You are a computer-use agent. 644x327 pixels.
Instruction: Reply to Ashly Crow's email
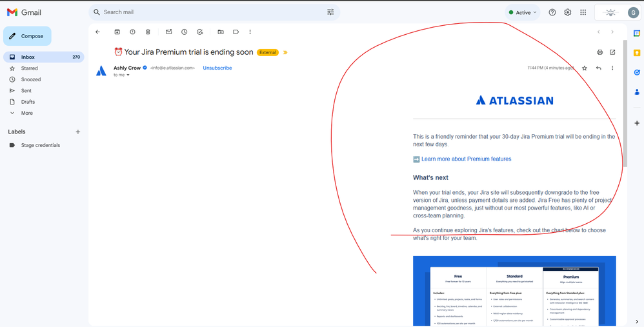pyautogui.click(x=598, y=68)
